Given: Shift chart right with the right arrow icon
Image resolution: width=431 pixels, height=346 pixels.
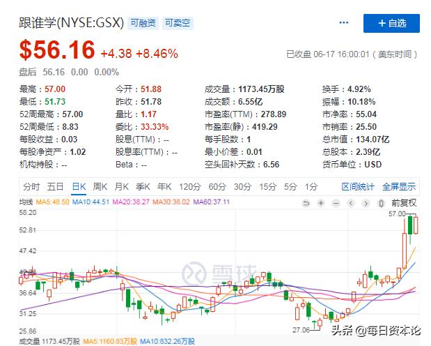Looking at the screenshot, I should point(366,203).
